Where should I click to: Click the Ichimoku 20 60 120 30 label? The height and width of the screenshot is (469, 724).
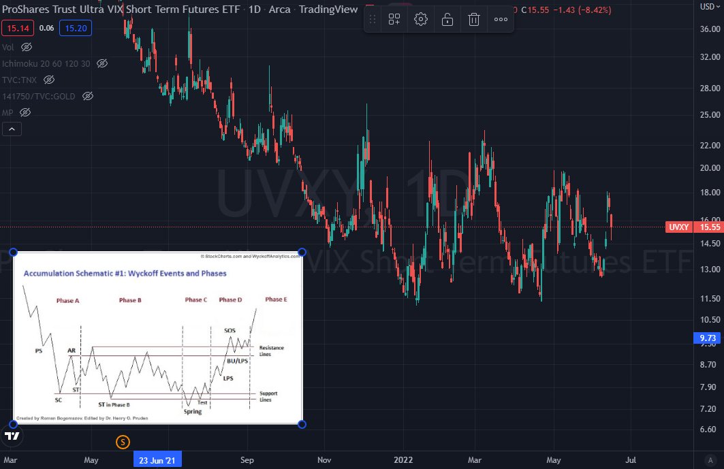(x=46, y=64)
